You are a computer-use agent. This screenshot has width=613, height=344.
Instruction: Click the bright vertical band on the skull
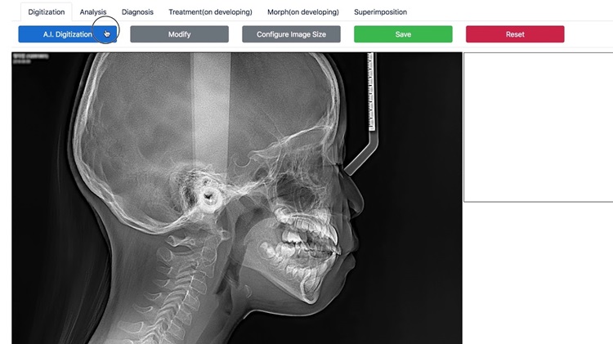(211, 109)
